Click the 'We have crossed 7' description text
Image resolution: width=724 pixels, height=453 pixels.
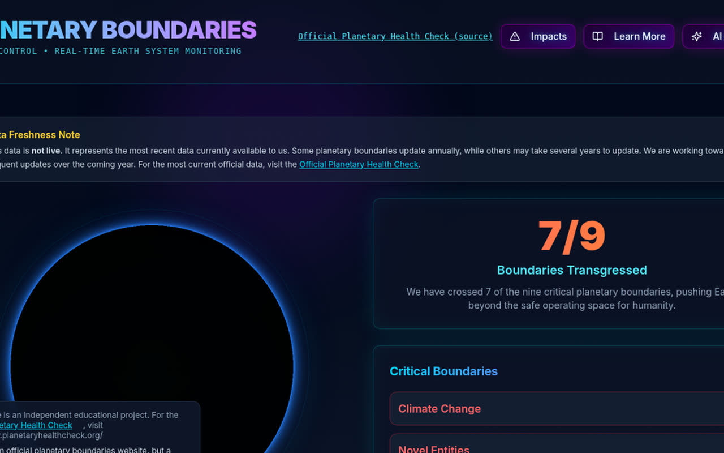tap(566, 298)
